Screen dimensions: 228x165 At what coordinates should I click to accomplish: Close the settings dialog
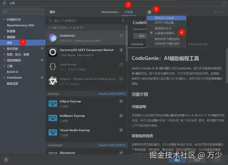(x=224, y=3)
